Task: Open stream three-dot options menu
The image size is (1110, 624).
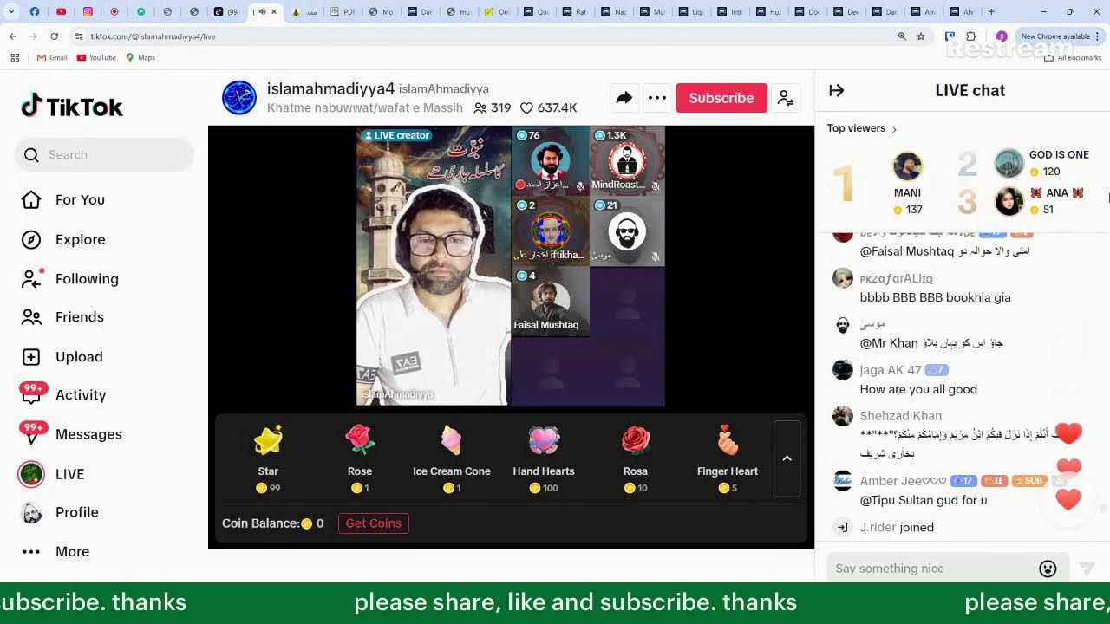Action: point(657,98)
